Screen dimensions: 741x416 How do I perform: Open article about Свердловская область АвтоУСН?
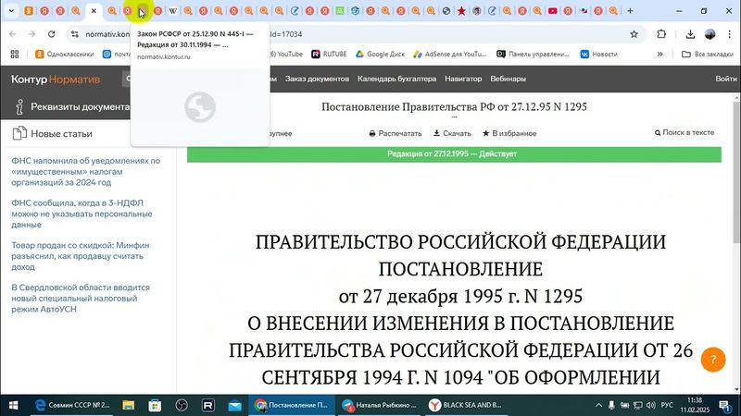[x=81, y=298]
